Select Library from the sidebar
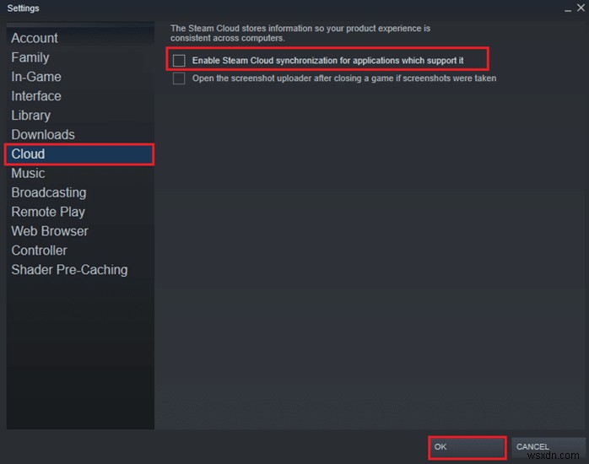This screenshot has width=589, height=464. point(31,116)
